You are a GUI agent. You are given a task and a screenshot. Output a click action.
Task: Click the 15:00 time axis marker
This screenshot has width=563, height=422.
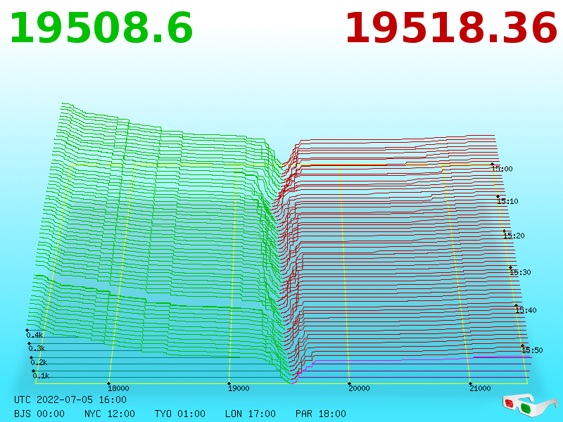tap(502, 169)
